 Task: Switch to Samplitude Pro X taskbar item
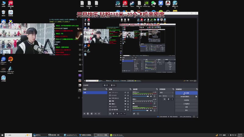pyautogui.click(x=70, y=135)
